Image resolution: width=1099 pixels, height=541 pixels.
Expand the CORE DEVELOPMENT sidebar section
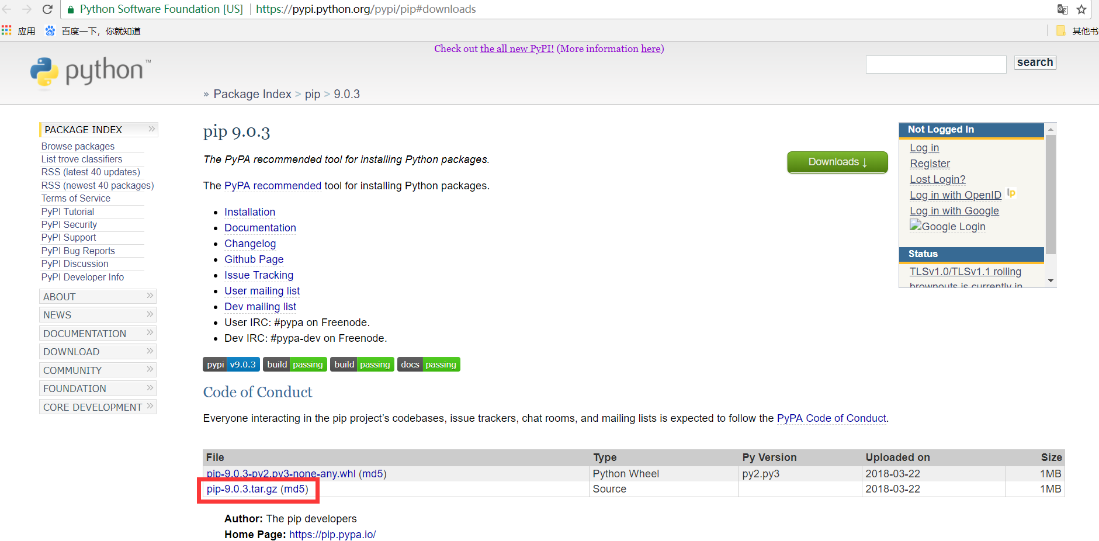98,407
